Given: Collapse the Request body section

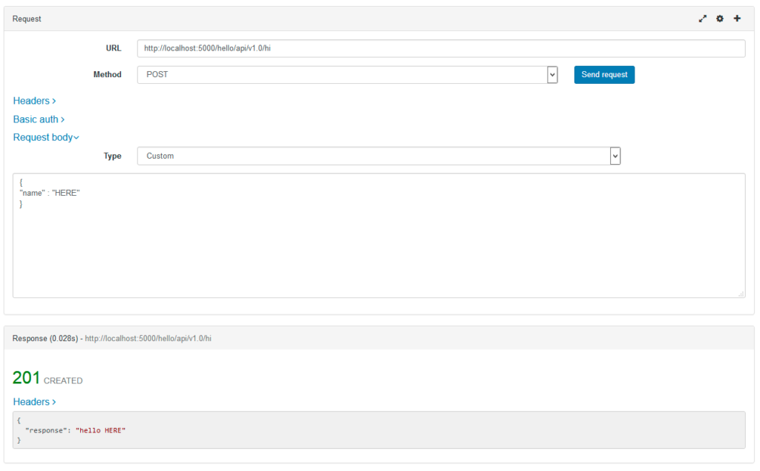Looking at the screenshot, I should [46, 137].
